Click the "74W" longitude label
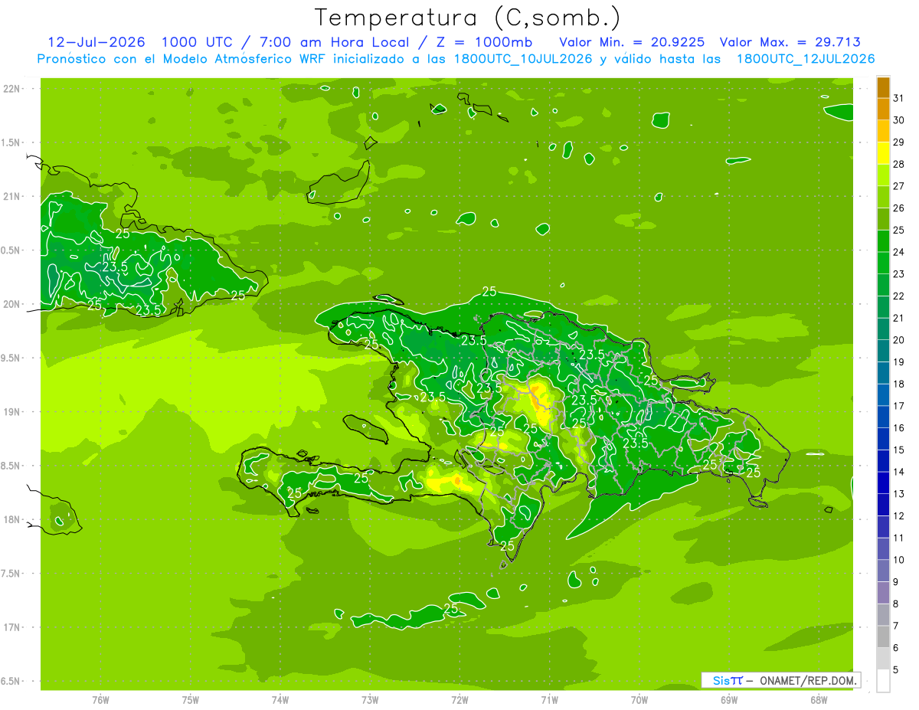 pyautogui.click(x=280, y=700)
